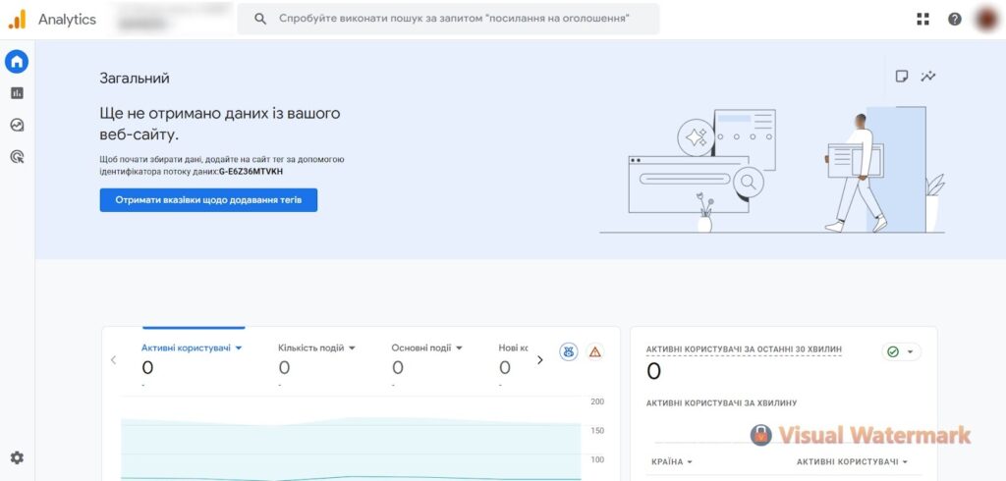Open the user account avatar
This screenshot has width=1006, height=481.
point(985,19)
